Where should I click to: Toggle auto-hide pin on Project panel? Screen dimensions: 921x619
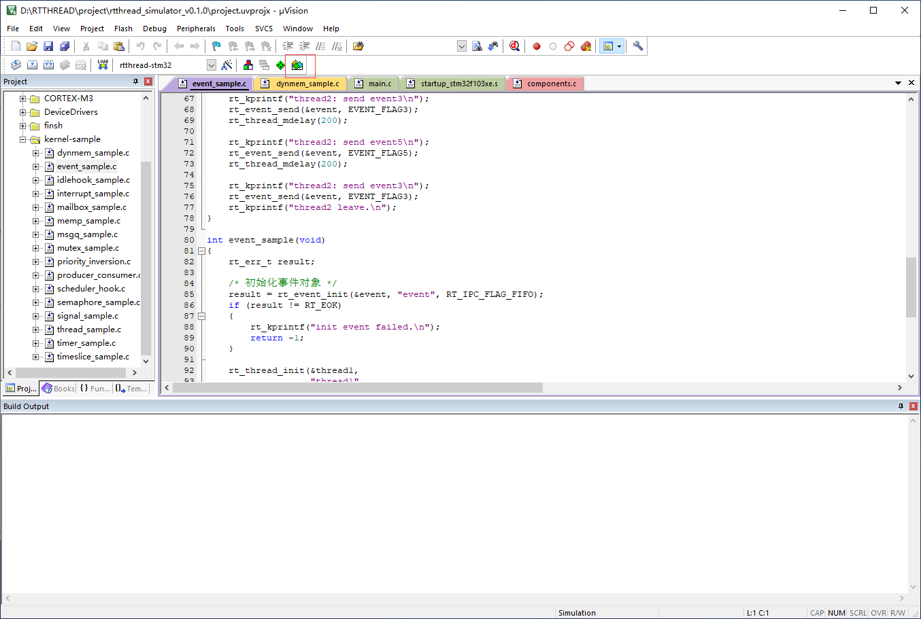tap(135, 82)
